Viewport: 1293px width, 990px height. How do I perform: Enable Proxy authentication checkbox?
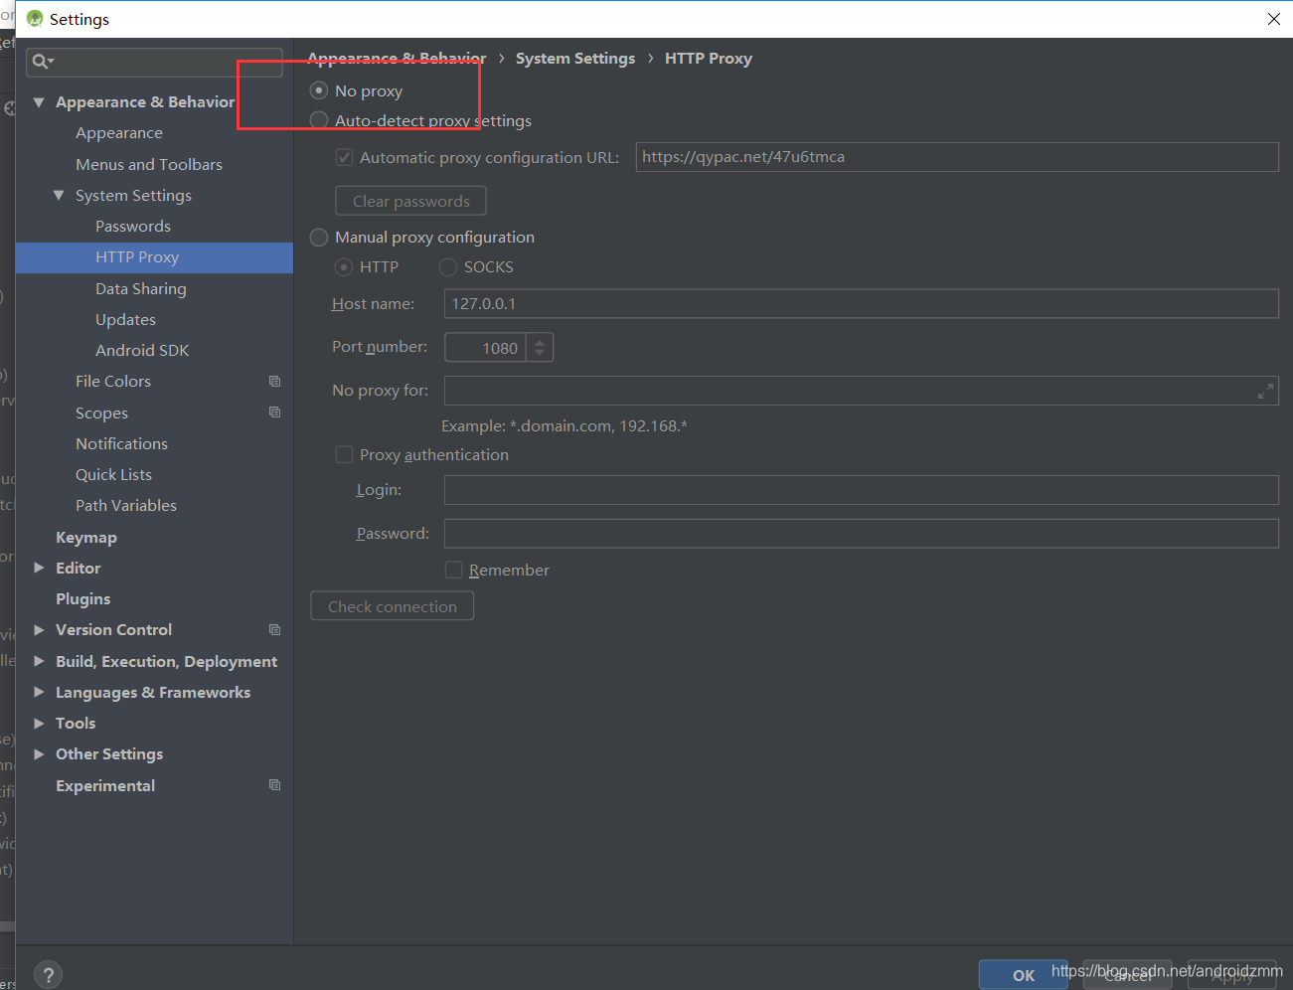click(345, 455)
